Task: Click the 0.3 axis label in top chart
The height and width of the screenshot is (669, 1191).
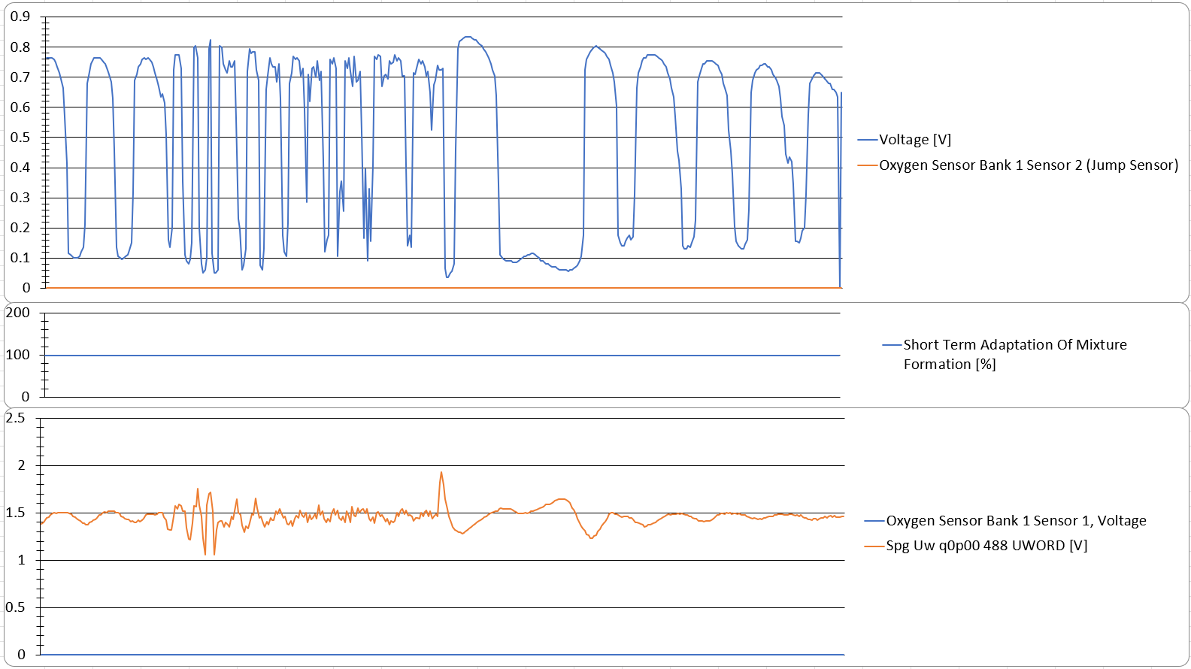Action: pos(20,197)
